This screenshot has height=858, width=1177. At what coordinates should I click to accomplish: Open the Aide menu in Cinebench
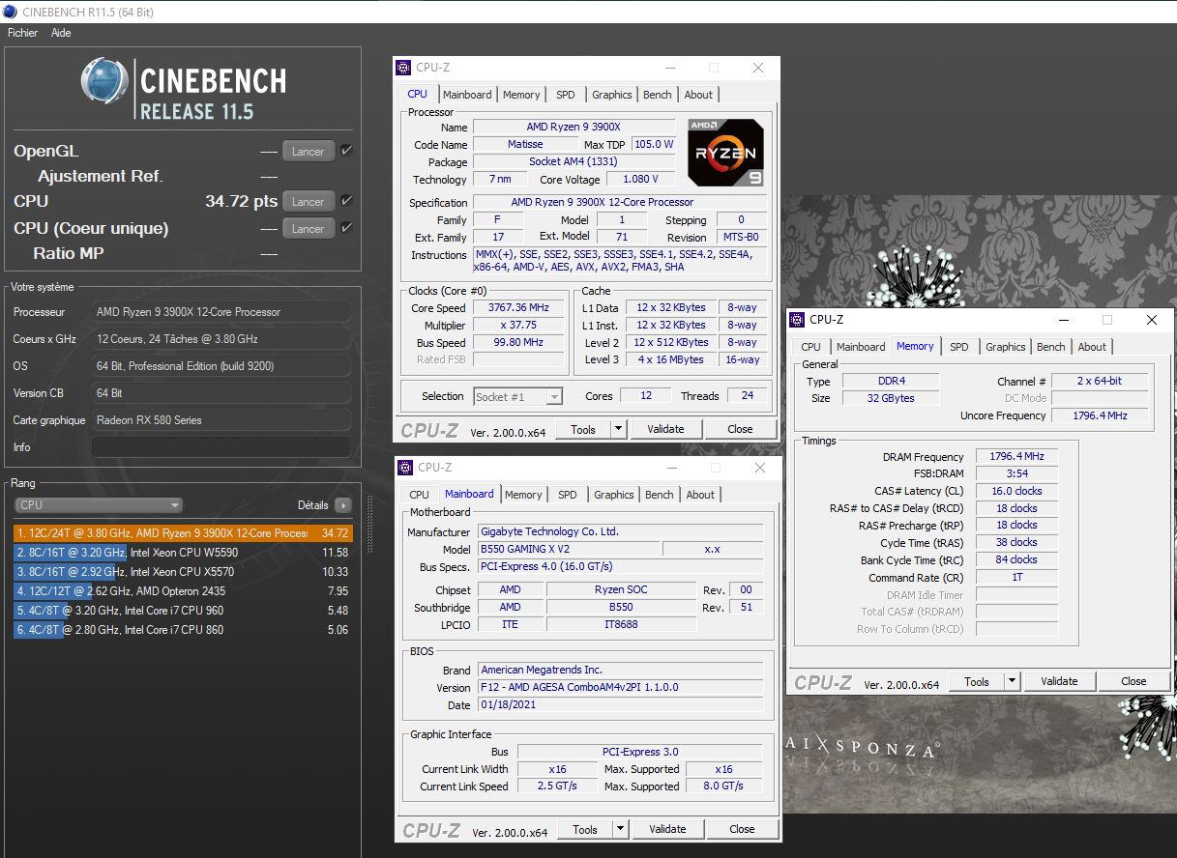(x=61, y=33)
